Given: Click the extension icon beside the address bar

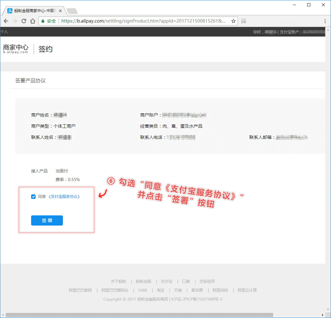Looking at the screenshot, I should (x=244, y=21).
